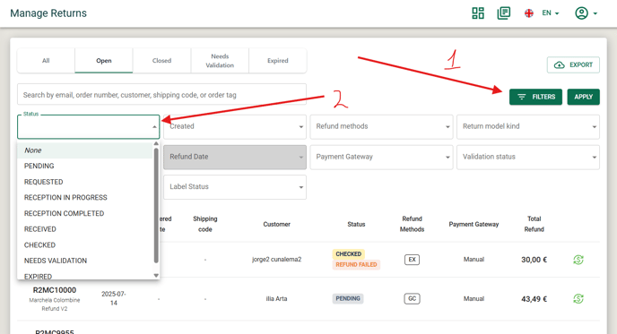Switch to the Expired tab
617x334 pixels.
278,61
